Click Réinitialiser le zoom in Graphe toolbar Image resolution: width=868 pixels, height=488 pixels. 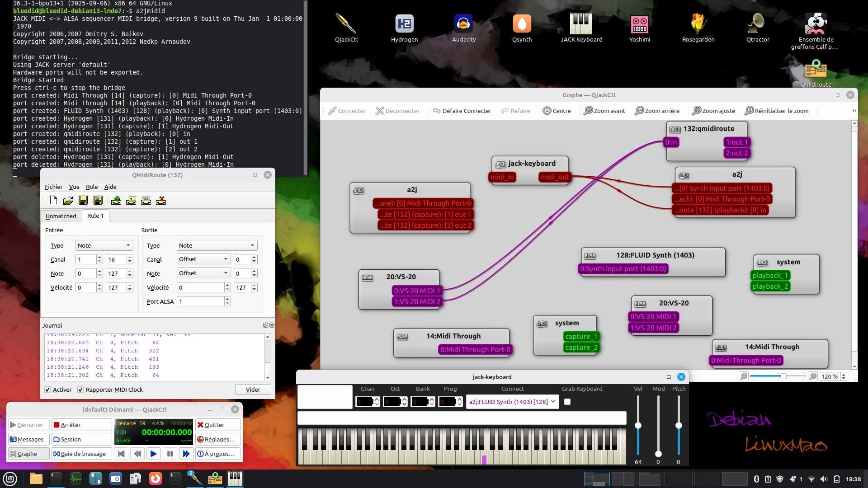coord(776,111)
